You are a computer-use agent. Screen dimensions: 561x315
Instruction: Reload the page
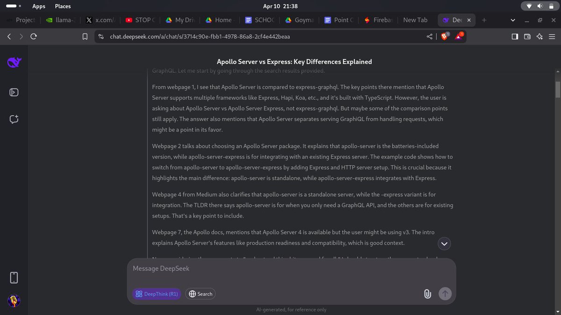coord(33,36)
